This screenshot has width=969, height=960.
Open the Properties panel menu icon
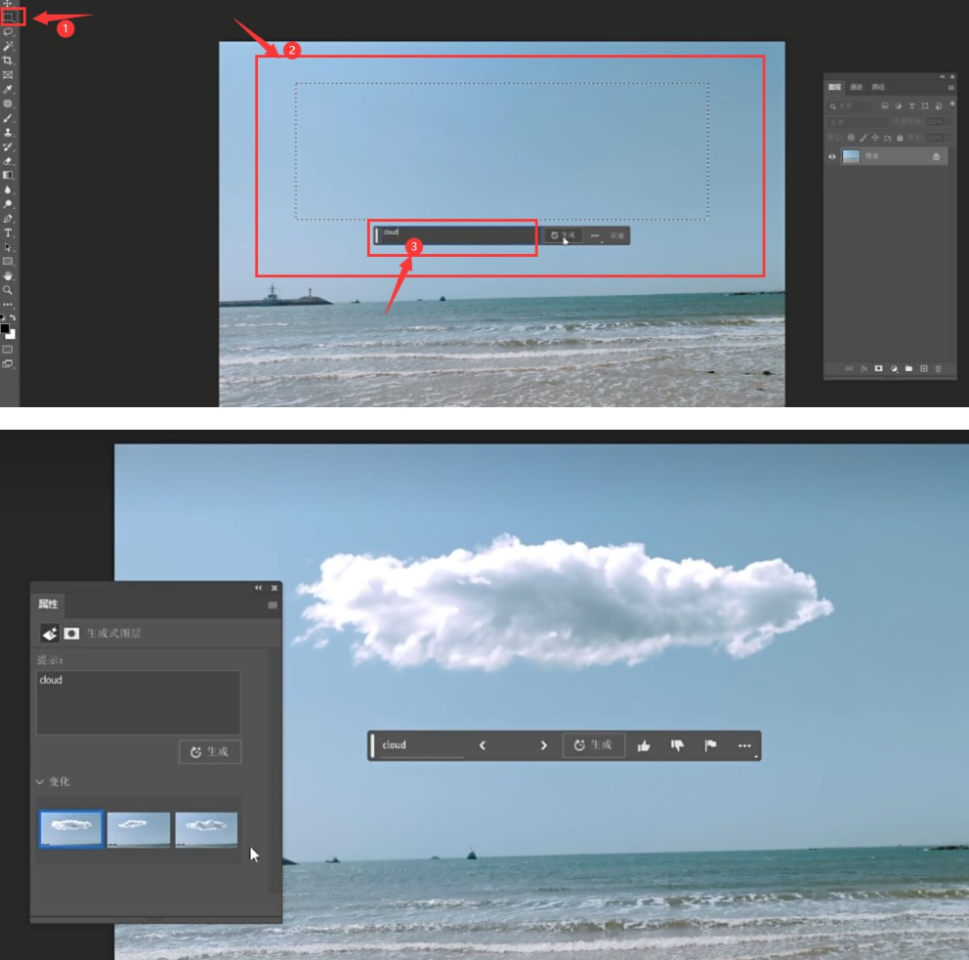pos(273,605)
